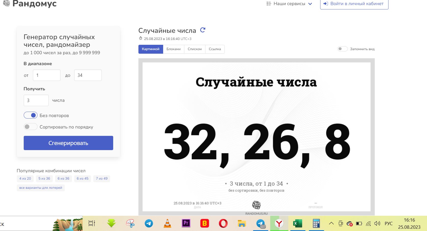Open the volume control tray icon
Screen dimensions: 427x231
pos(377,224)
